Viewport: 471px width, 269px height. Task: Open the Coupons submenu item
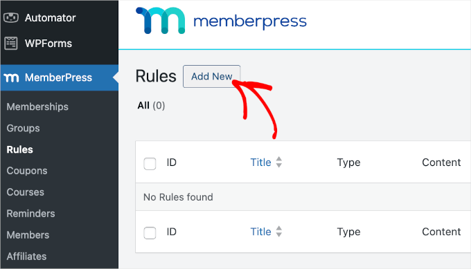pos(27,171)
